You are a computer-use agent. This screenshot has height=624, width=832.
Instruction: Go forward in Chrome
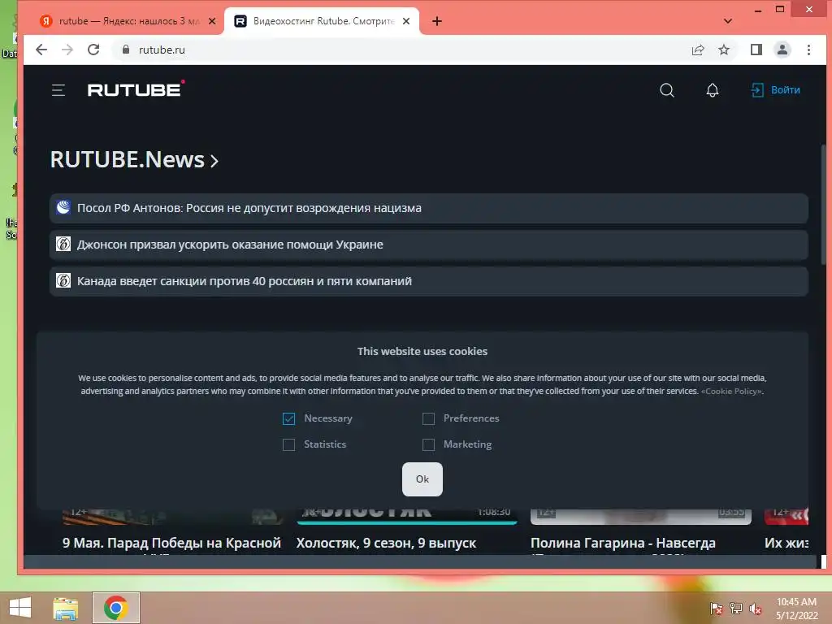(x=67, y=50)
